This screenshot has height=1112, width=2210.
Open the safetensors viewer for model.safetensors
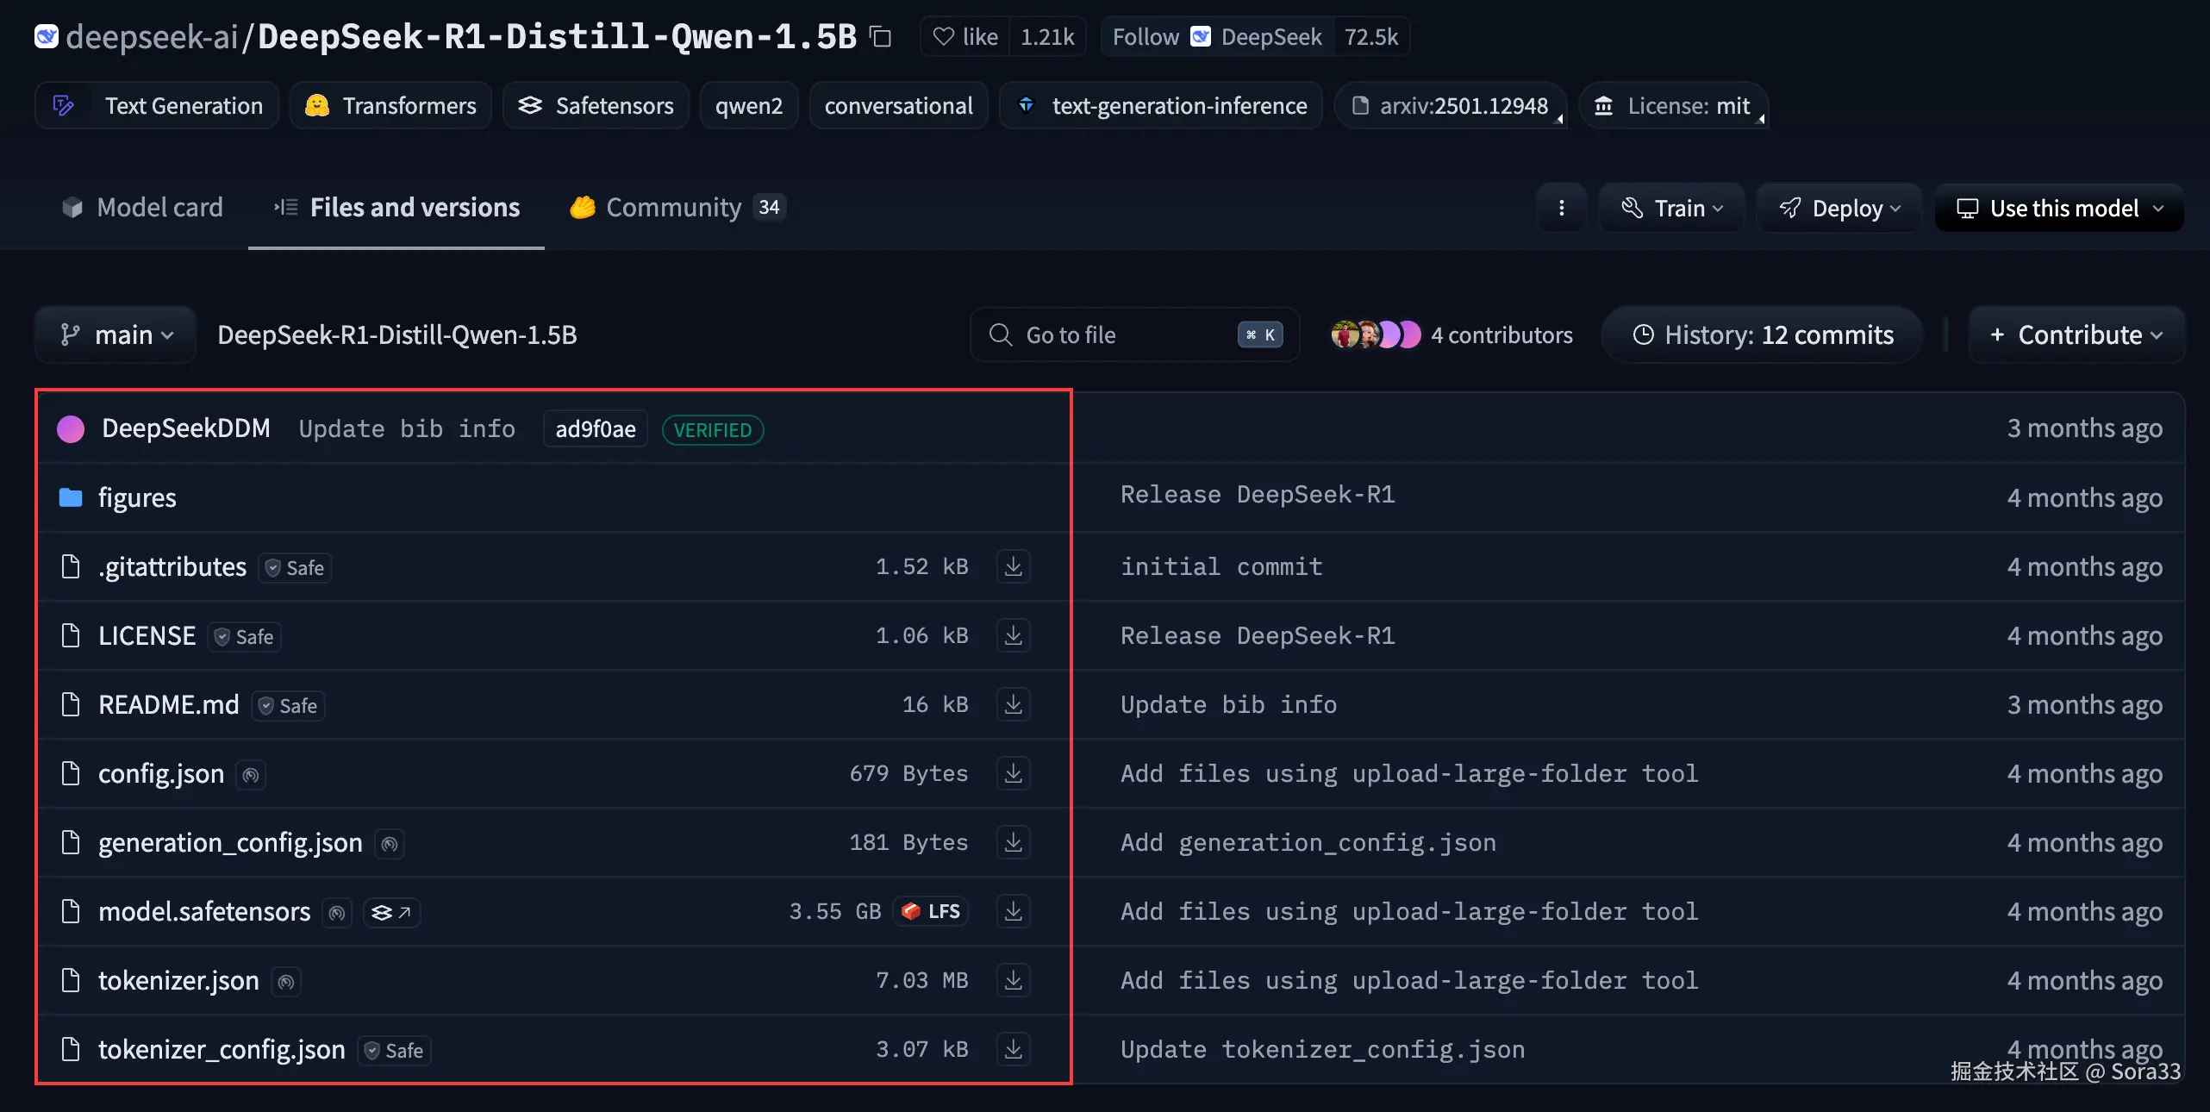[x=391, y=912]
